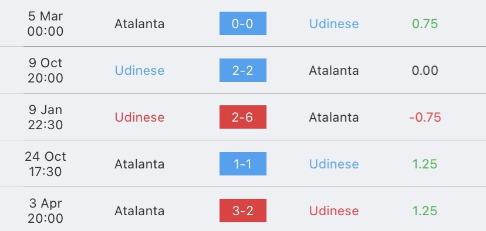Click the 0.00 handicap value
The height and width of the screenshot is (231, 486).
point(425,70)
